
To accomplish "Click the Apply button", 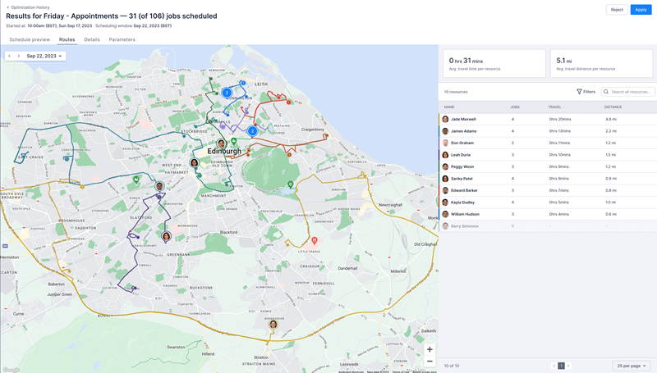I will click(641, 10).
